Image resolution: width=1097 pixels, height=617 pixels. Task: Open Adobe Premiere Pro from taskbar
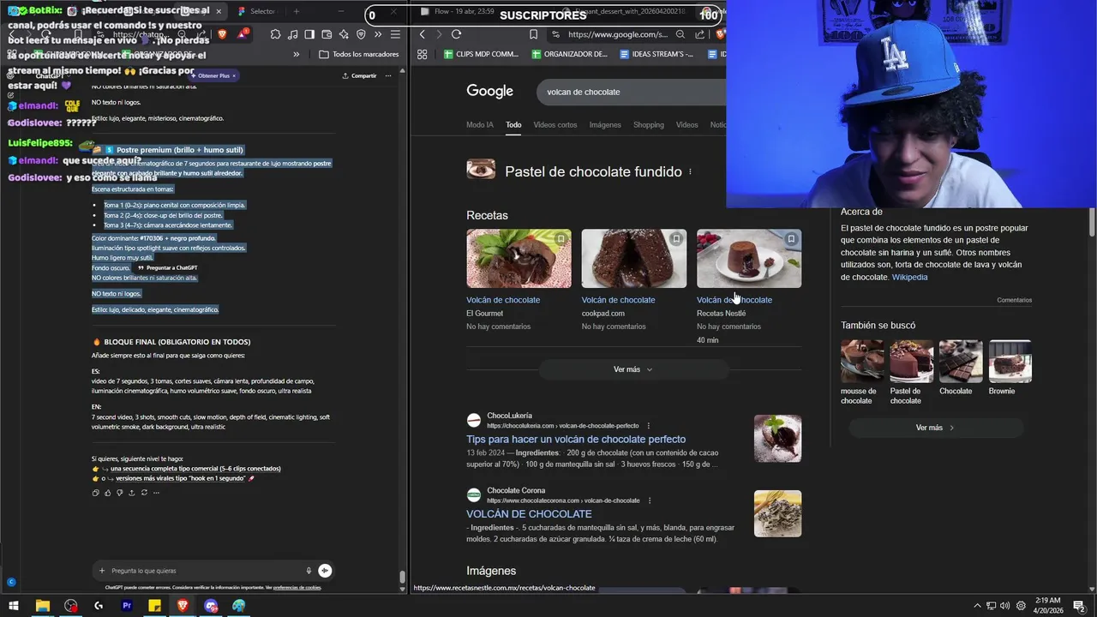click(127, 606)
